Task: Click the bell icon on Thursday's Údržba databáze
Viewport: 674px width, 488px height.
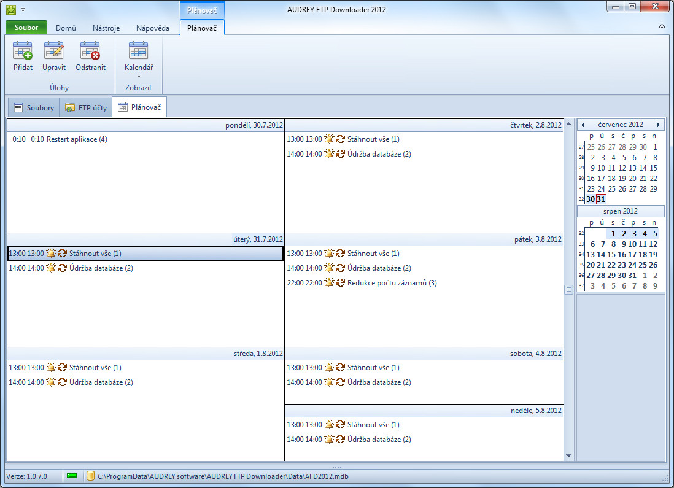Action: point(329,153)
